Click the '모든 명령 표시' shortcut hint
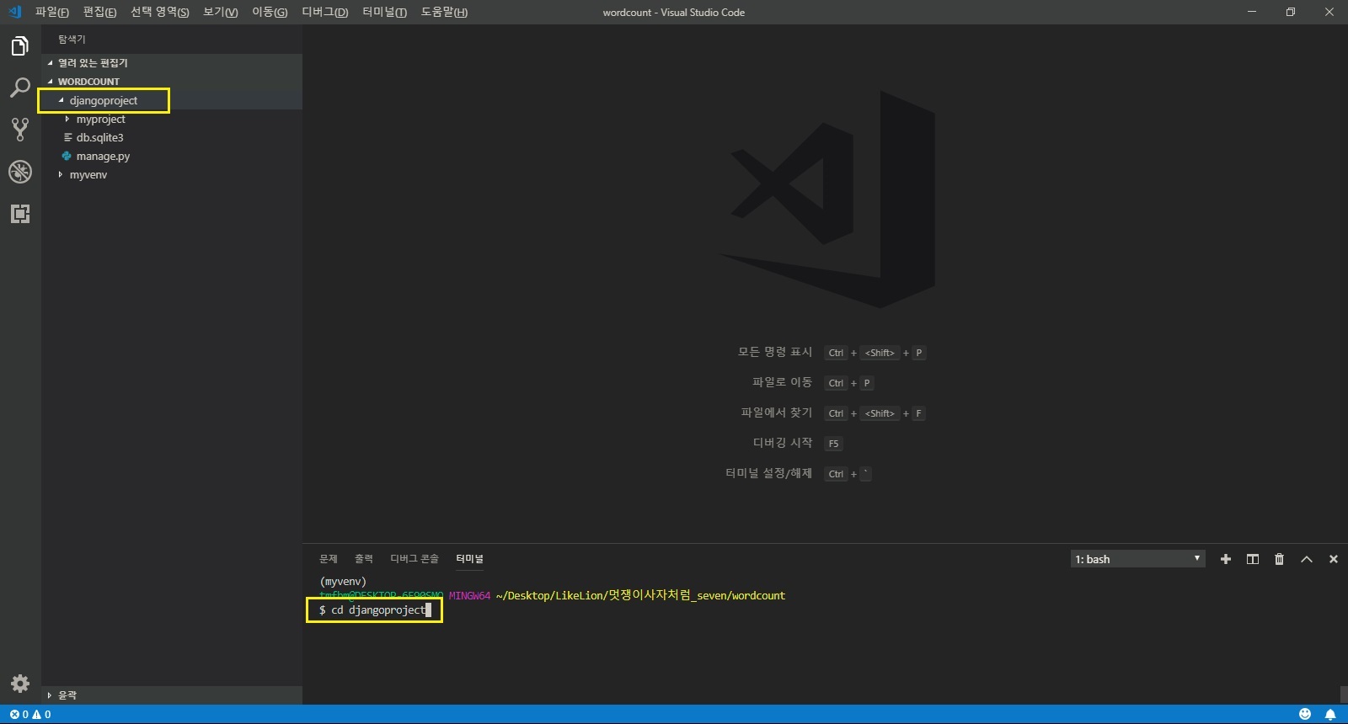This screenshot has height=724, width=1348. coord(775,352)
